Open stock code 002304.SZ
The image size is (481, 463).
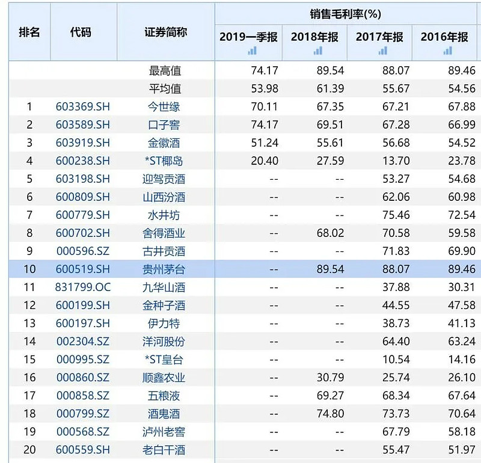83,342
